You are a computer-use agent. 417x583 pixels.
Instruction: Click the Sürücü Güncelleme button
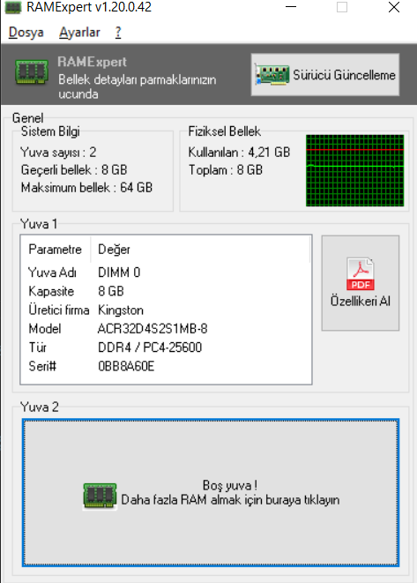click(325, 75)
